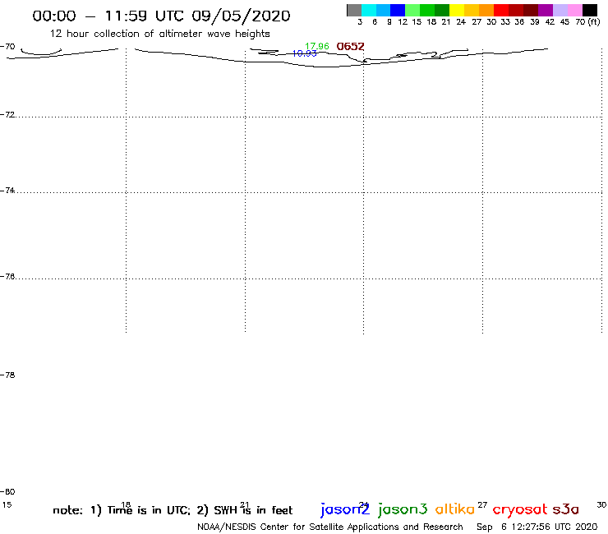608x534 pixels.
Task: Click the -74 latitude label
Action: [x=7, y=191]
